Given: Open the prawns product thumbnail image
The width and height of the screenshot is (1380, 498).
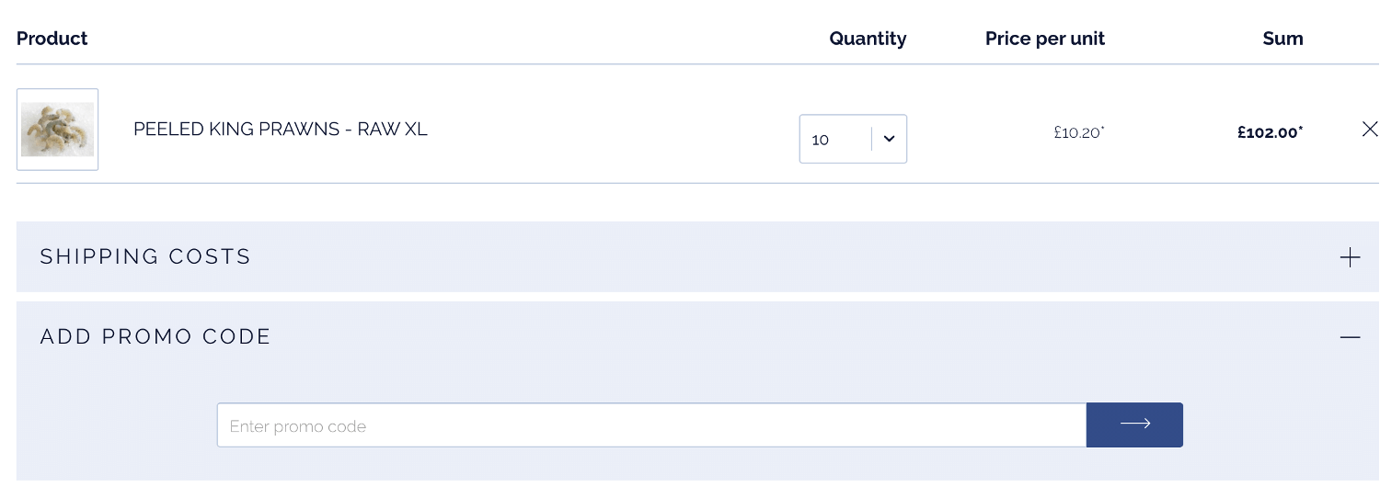Looking at the screenshot, I should 57,130.
